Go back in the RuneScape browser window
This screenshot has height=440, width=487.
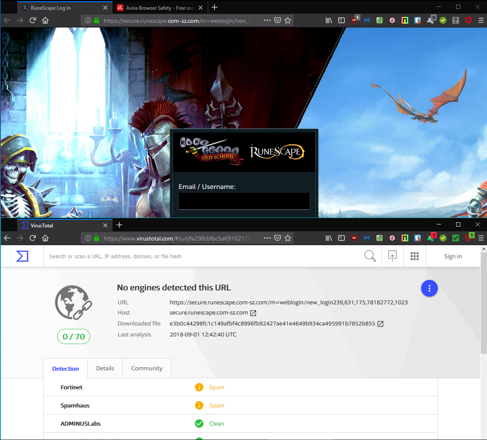[x=8, y=20]
